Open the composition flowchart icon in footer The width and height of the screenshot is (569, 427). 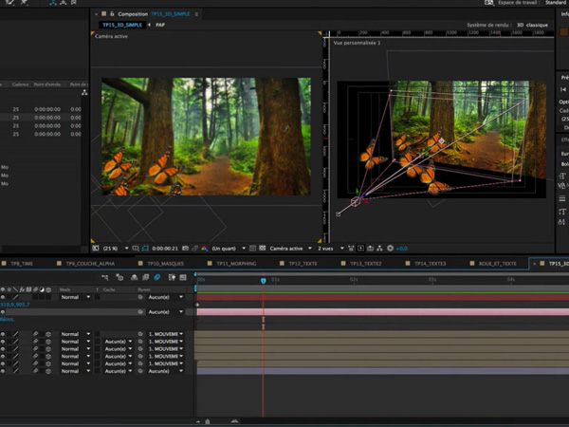tap(379, 249)
